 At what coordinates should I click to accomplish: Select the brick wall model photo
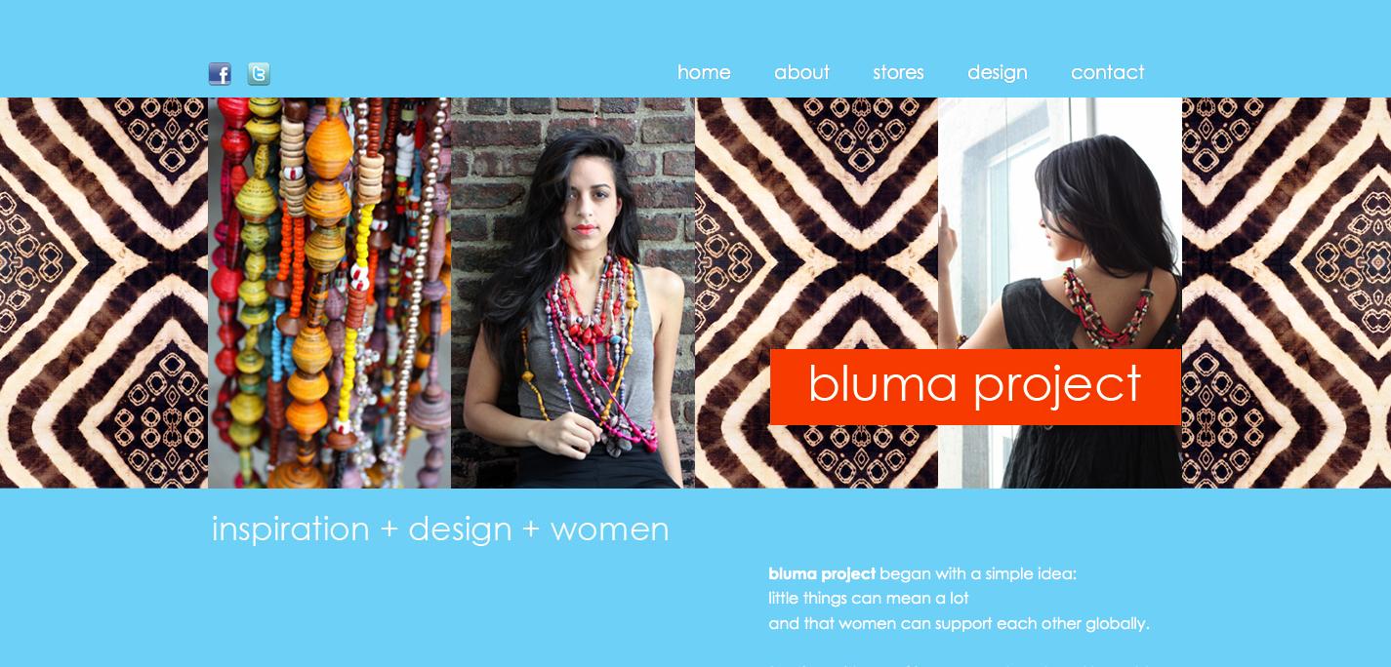coord(573,293)
